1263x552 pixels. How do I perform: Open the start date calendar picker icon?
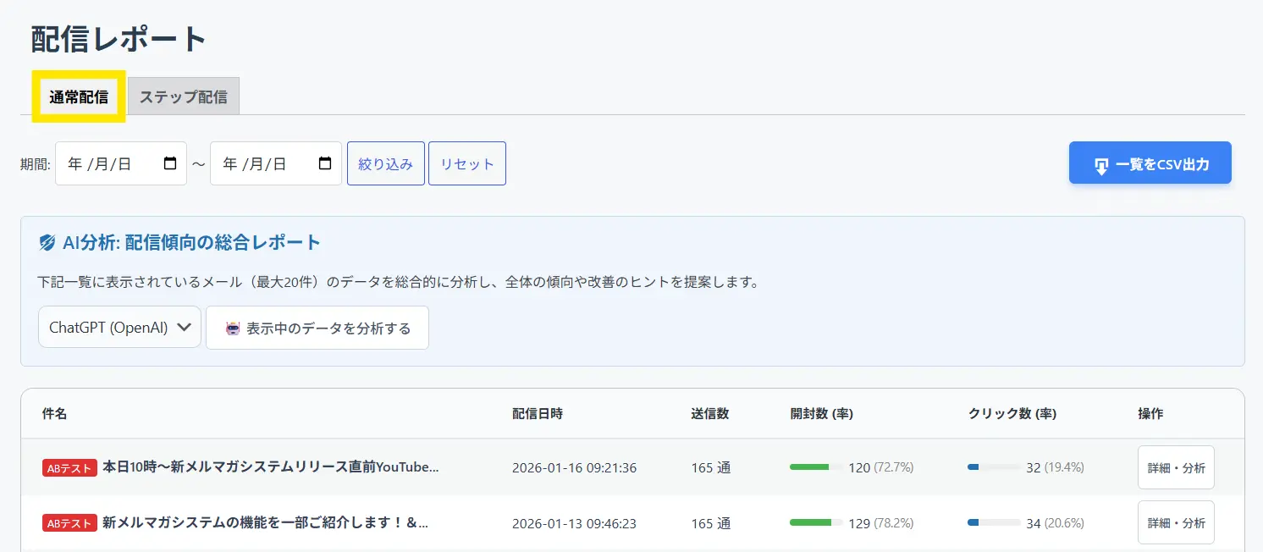pos(170,163)
